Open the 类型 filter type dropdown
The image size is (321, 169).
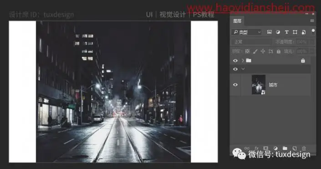tap(247, 32)
